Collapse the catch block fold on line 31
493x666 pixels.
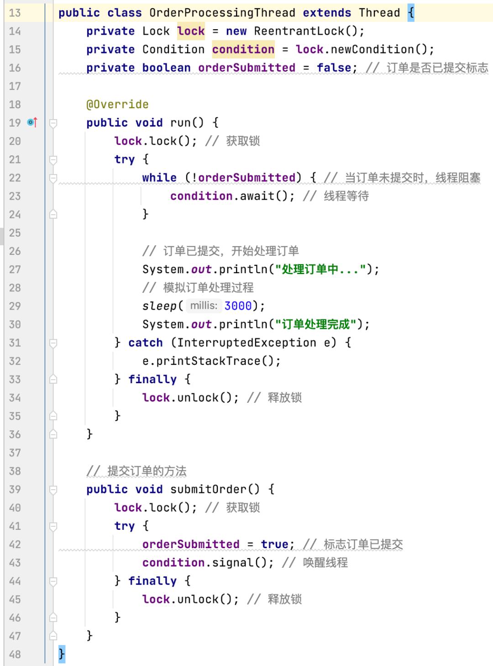click(x=53, y=343)
